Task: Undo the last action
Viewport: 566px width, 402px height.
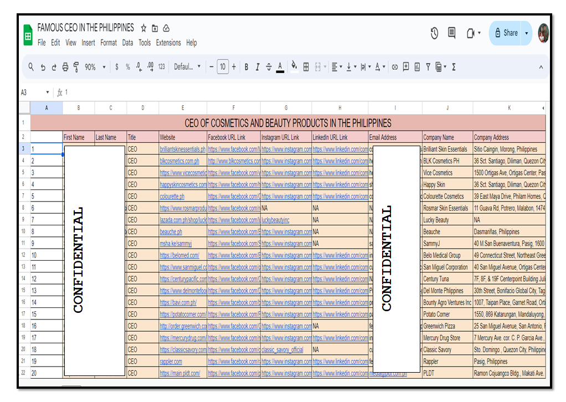Action: [x=43, y=67]
